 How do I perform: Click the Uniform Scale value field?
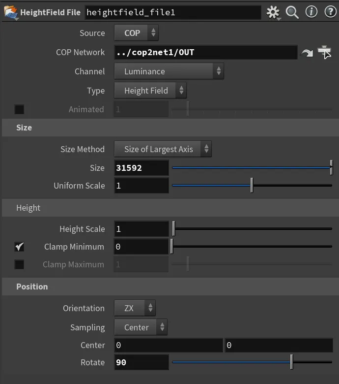[141, 186]
